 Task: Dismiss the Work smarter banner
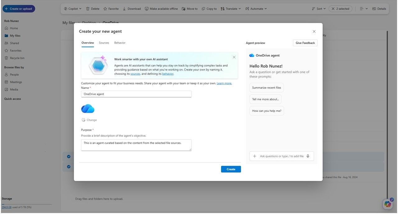[234, 57]
